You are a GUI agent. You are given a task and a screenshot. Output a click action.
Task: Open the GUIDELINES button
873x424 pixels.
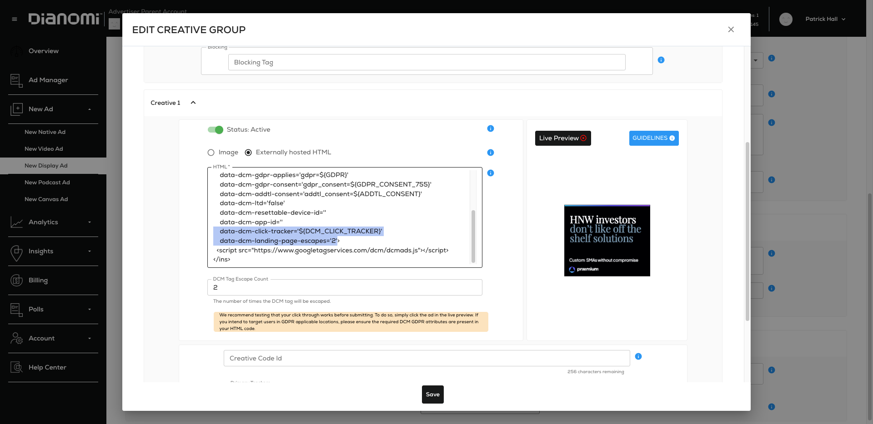(x=654, y=138)
